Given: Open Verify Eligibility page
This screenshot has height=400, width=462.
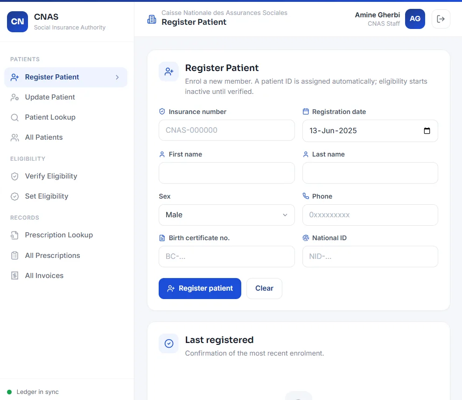Looking at the screenshot, I should [66, 176].
